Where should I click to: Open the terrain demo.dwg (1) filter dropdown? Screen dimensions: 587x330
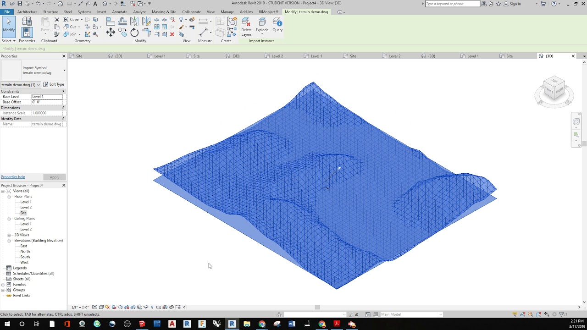[39, 85]
